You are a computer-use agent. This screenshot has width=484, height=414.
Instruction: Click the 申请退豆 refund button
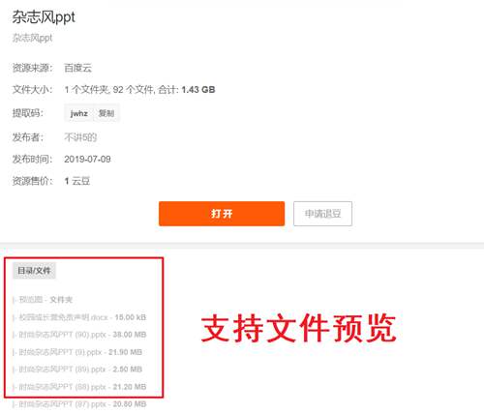(322, 214)
